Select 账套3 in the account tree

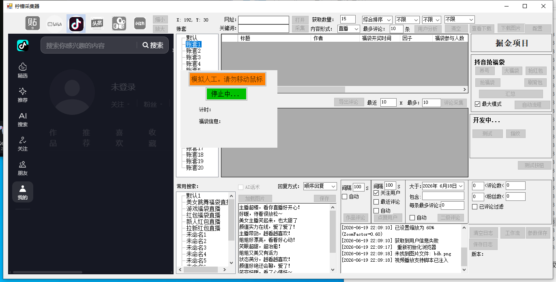click(x=193, y=57)
